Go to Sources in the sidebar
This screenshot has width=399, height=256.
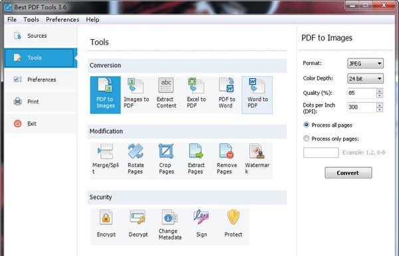(41, 36)
